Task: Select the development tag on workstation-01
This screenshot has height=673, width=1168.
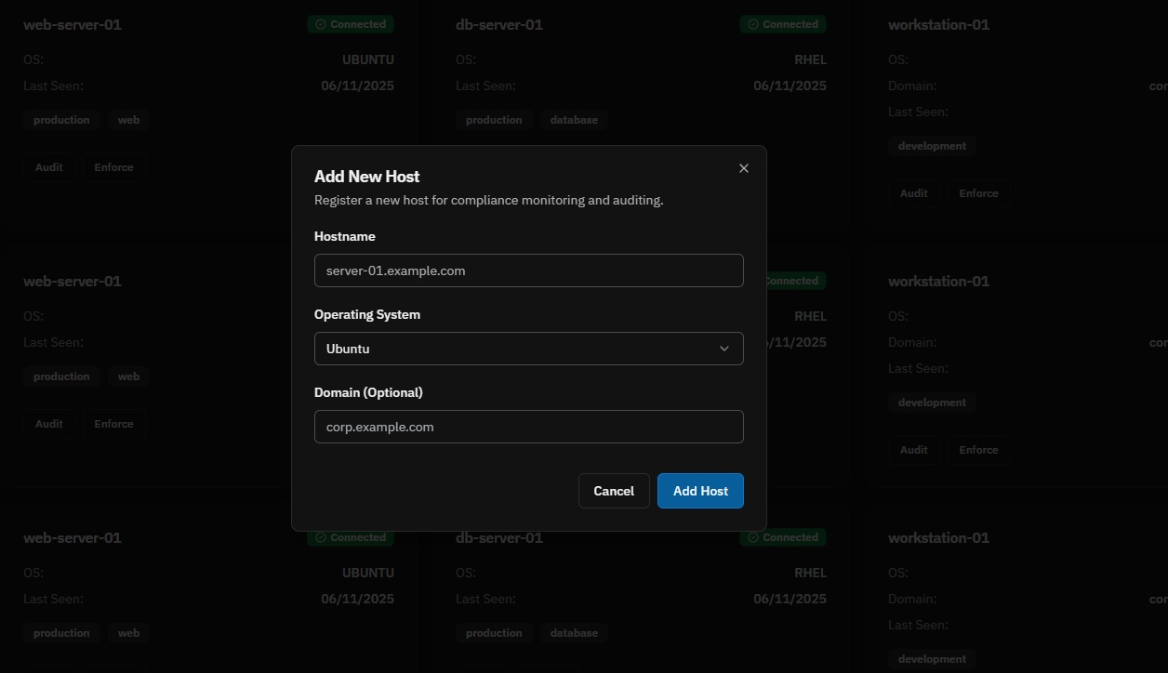Action: (932, 145)
